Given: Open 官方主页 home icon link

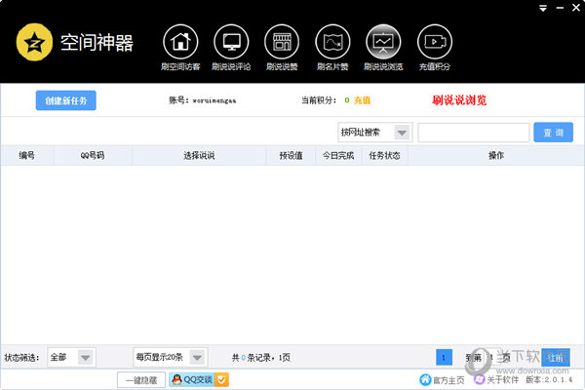Looking at the screenshot, I should (425, 380).
